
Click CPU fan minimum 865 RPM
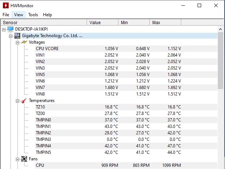(141, 165)
